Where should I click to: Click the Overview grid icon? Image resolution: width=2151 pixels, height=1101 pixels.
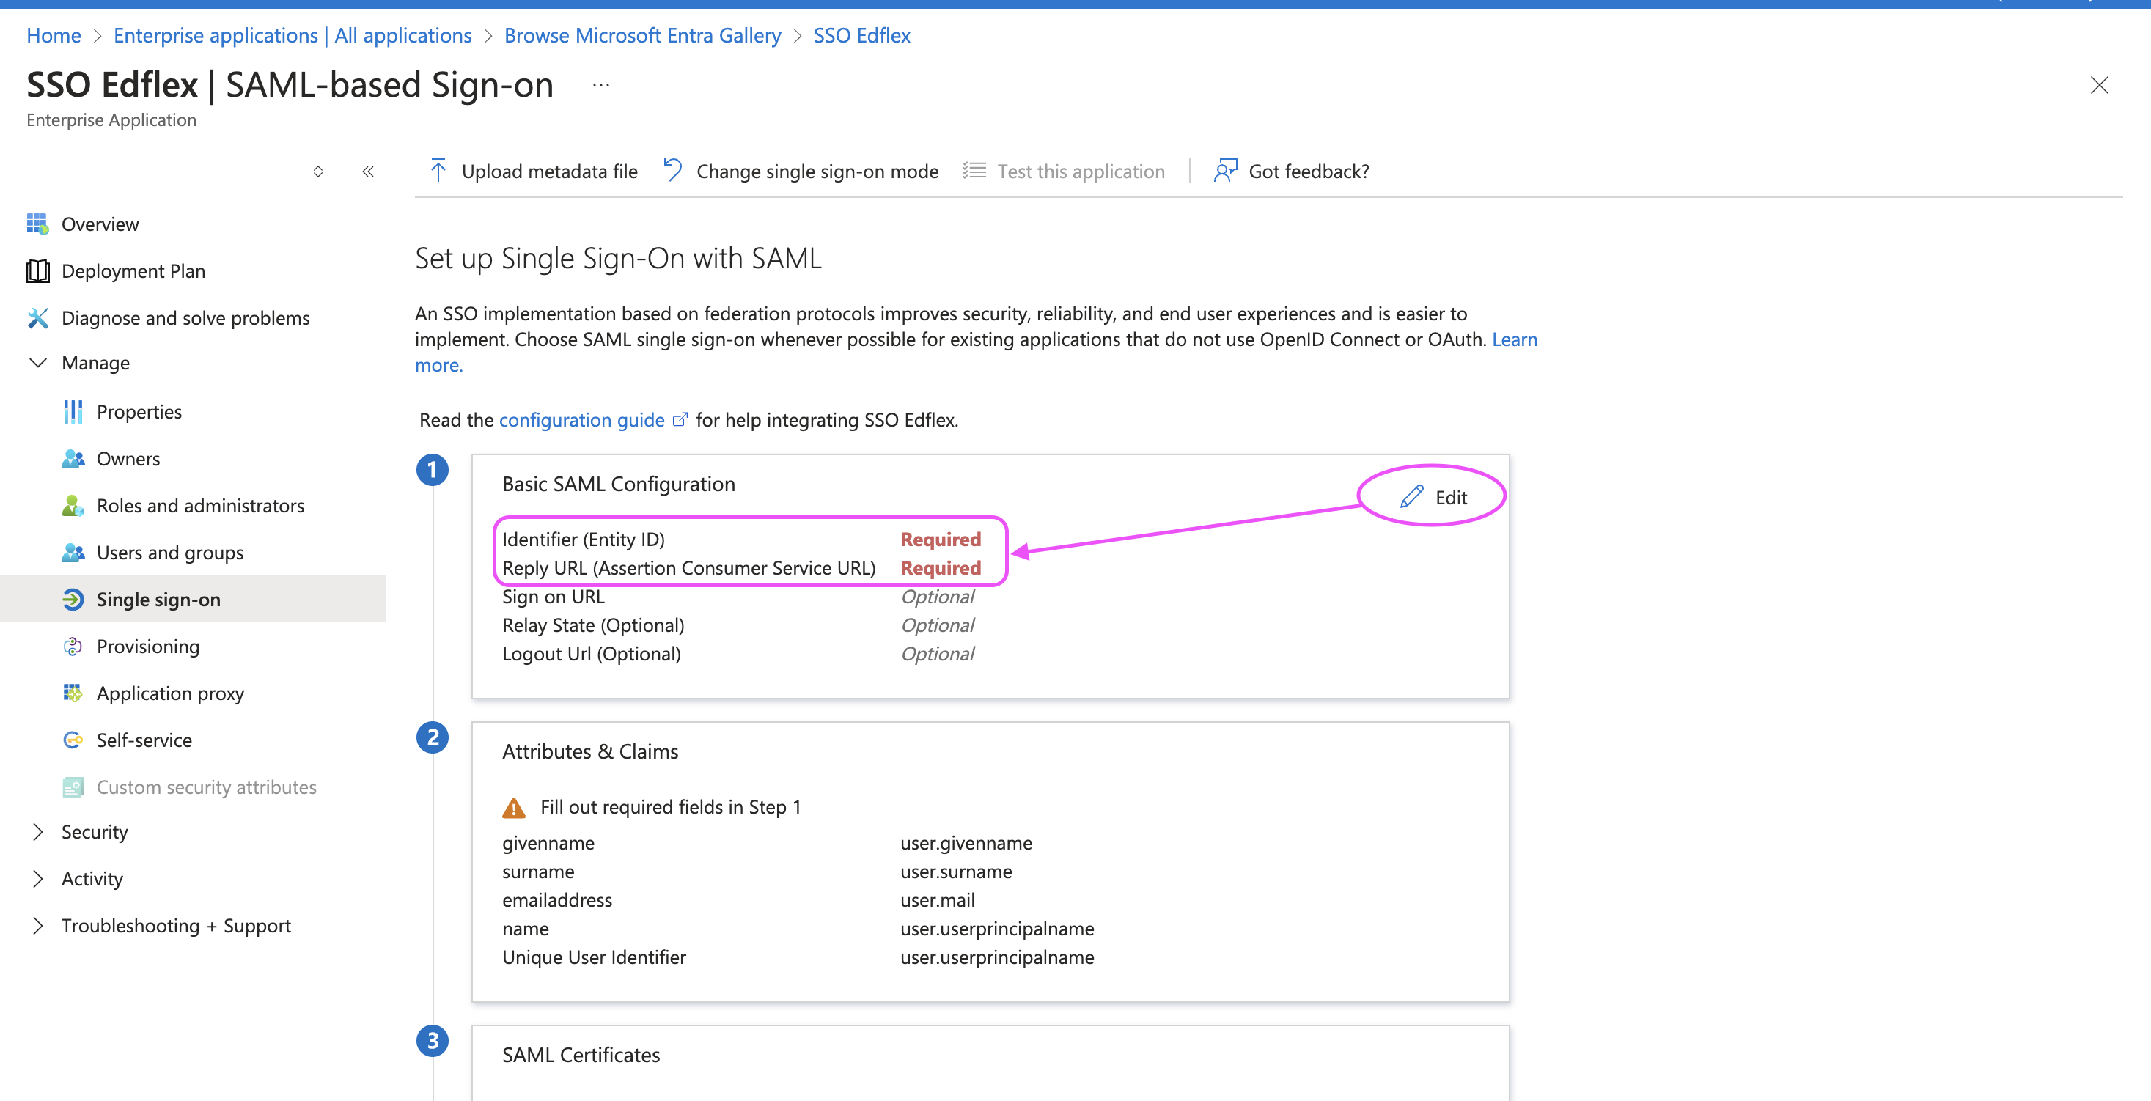37,224
